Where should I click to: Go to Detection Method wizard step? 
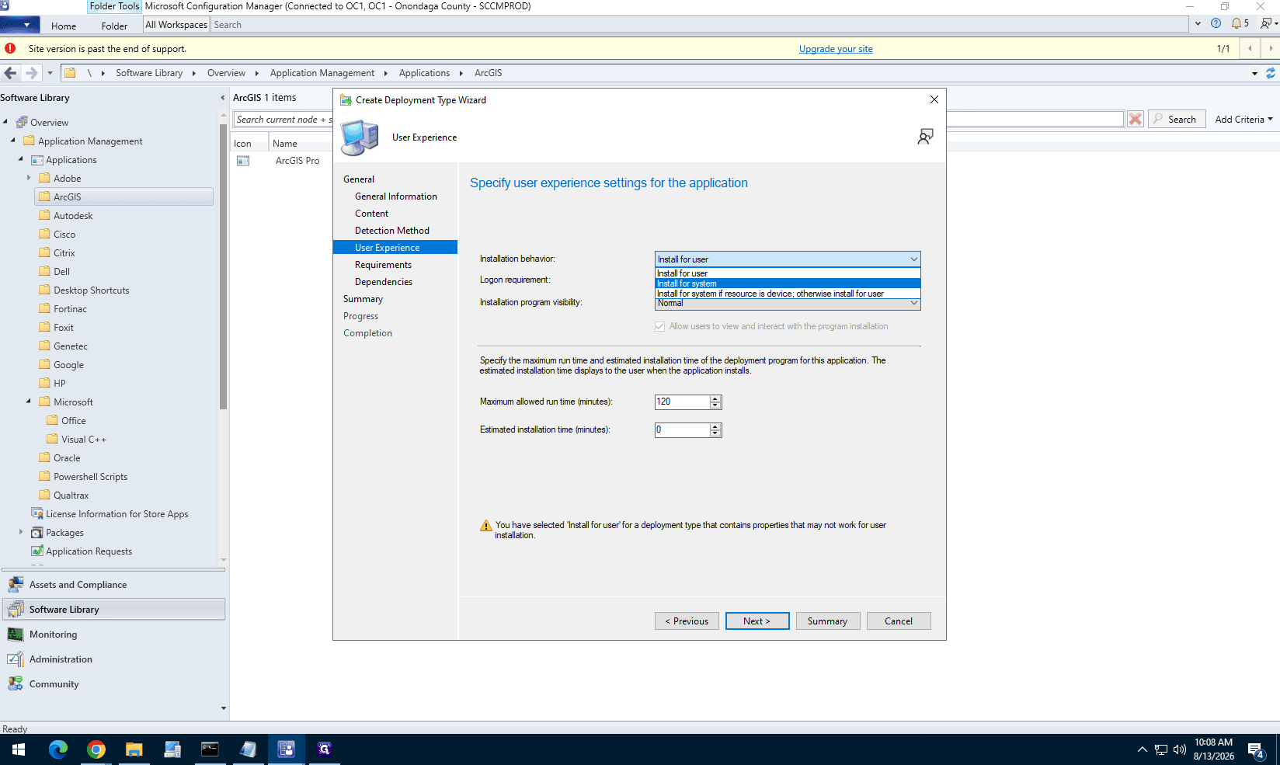point(392,230)
